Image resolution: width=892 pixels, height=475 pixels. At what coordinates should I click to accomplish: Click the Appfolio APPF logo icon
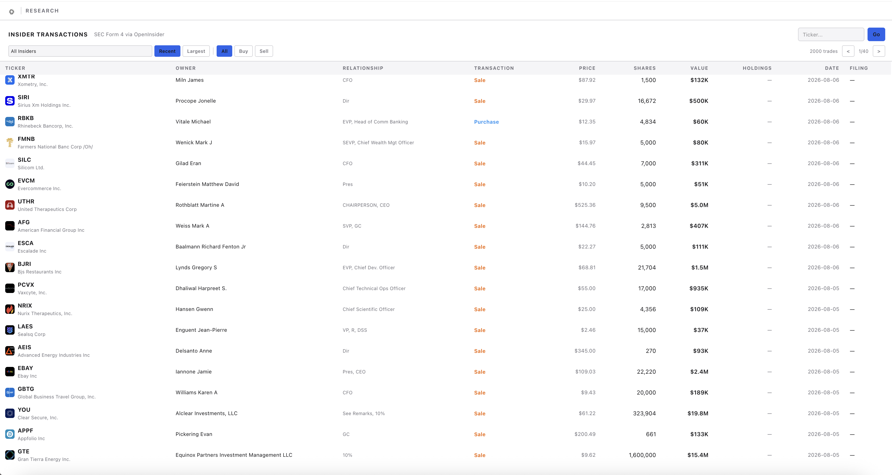(10, 434)
